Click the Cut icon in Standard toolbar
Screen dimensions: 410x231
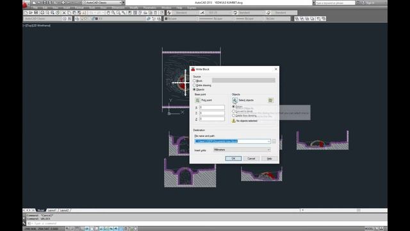click(63, 13)
